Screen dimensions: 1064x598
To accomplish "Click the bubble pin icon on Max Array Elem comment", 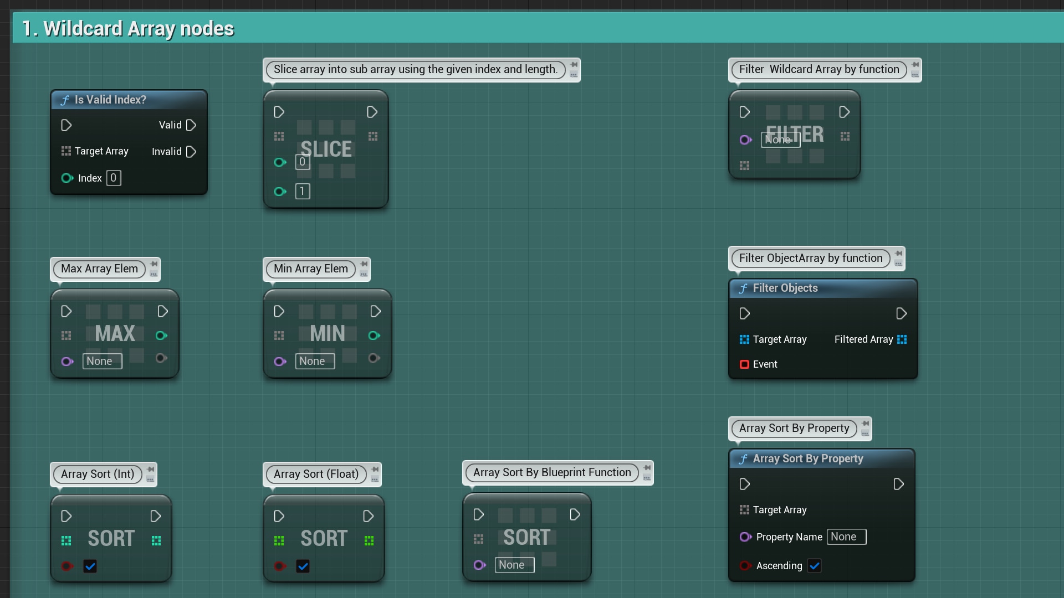I will tap(154, 265).
